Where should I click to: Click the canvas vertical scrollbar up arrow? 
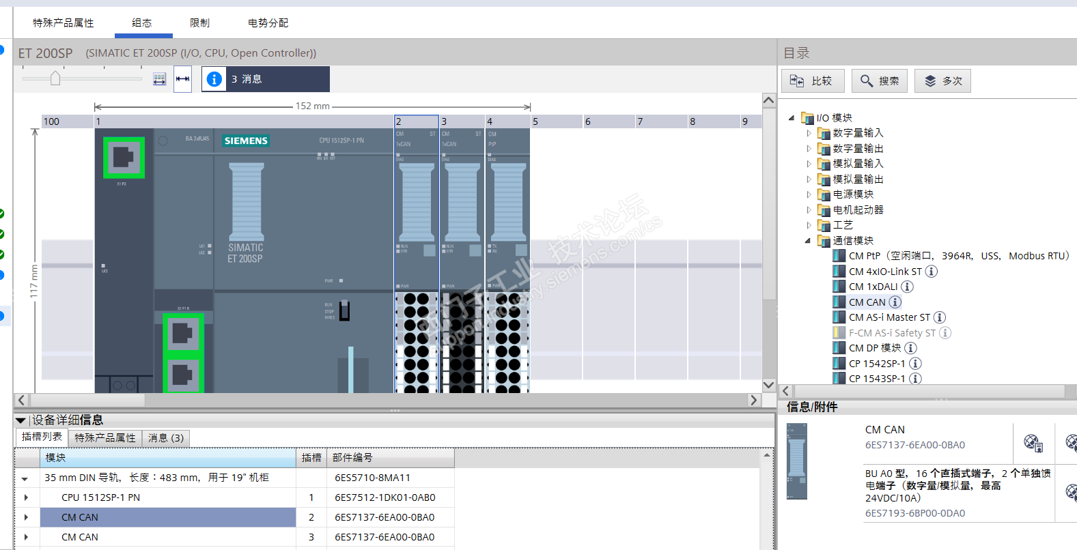point(769,101)
